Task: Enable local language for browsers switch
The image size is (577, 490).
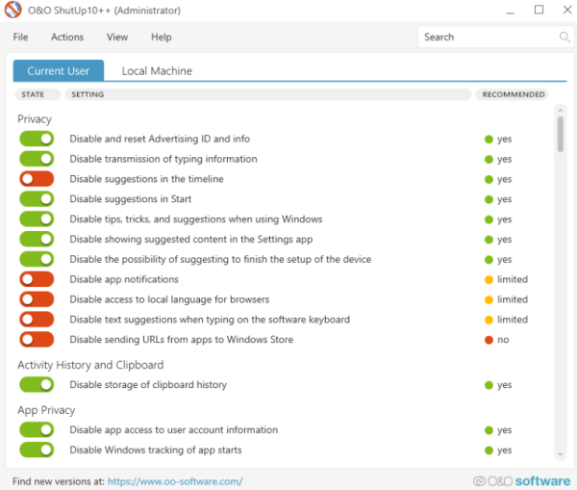Action: tap(37, 299)
